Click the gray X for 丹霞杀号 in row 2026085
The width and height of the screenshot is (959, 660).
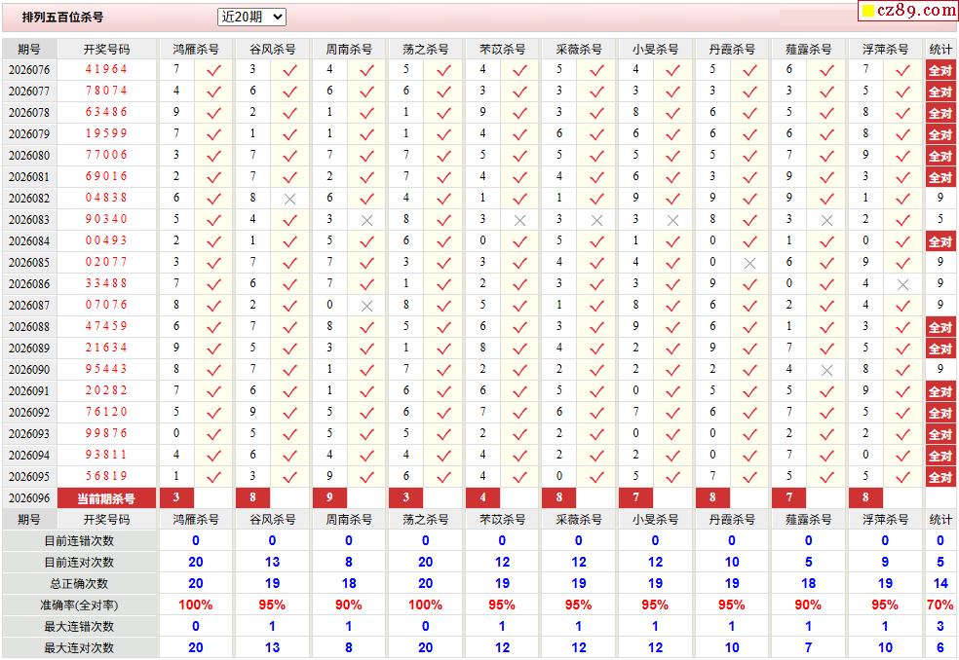click(x=749, y=263)
